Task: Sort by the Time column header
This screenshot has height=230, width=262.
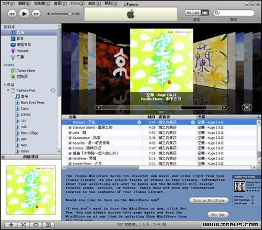Action: pos(150,117)
